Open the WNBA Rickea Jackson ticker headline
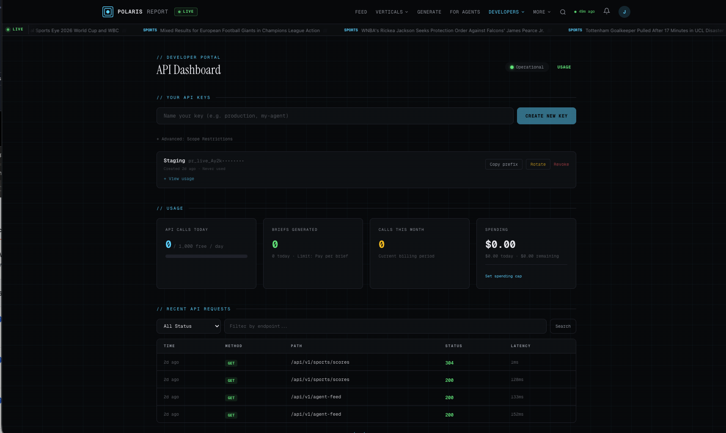This screenshot has height=433, width=726. coord(453,30)
